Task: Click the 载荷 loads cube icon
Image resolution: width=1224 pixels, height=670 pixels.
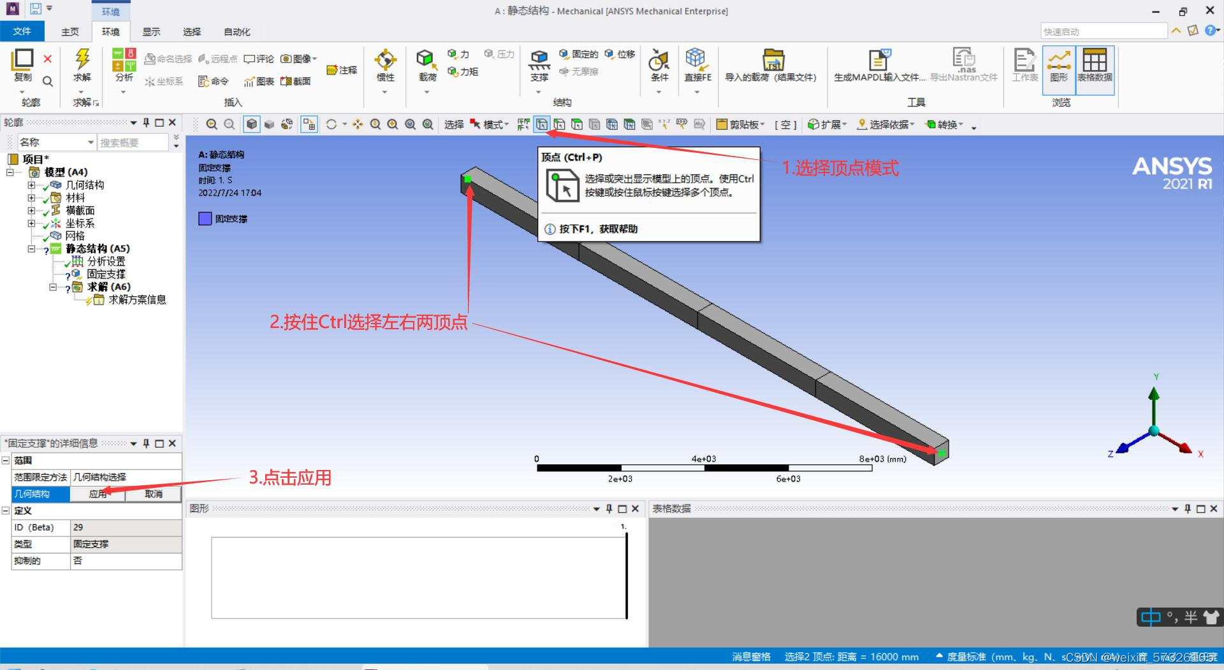Action: (427, 59)
